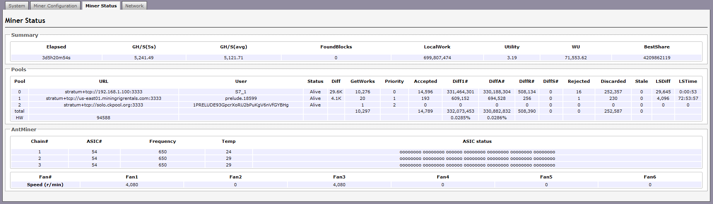Click pool URL stratum+tcp://192.168.1.100:3333
The height and width of the screenshot is (204, 713).
(x=104, y=92)
